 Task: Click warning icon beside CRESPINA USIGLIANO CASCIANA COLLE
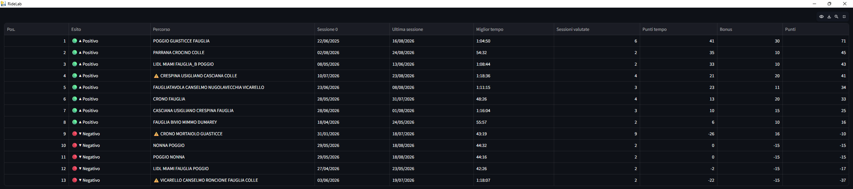pyautogui.click(x=156, y=76)
